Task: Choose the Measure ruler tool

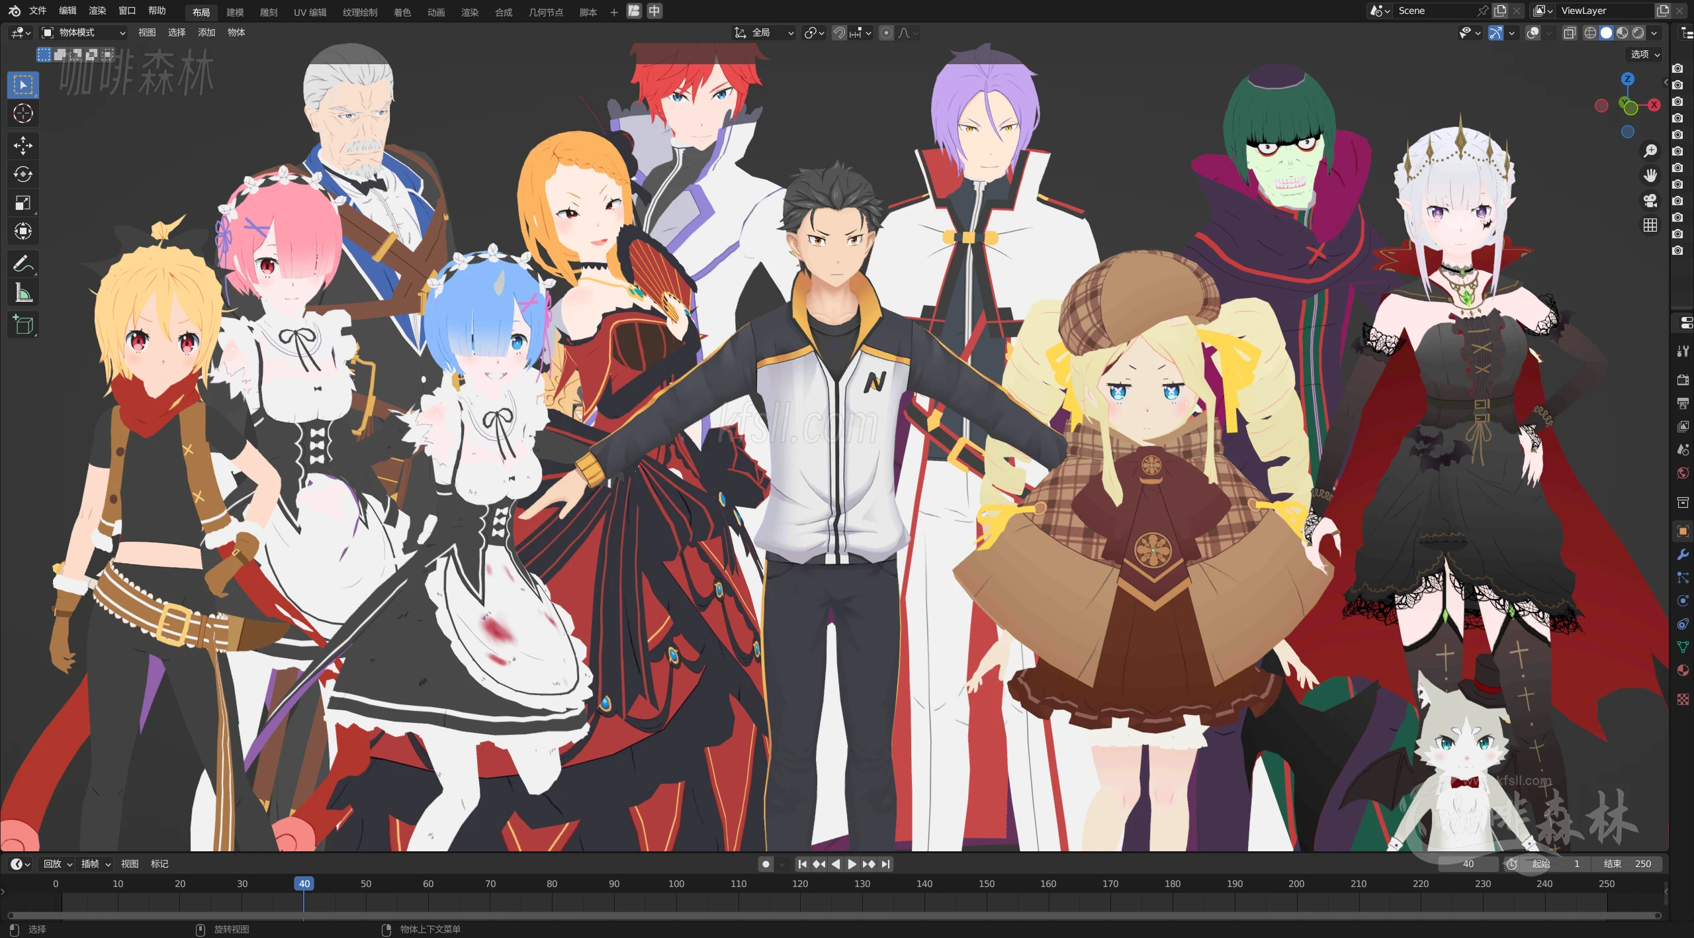Action: [23, 293]
